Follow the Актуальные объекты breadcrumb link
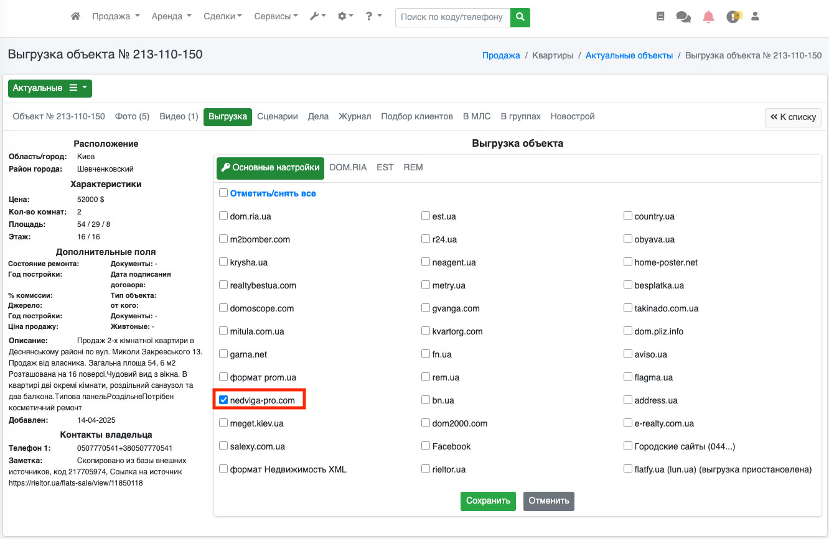Screen dimensions: 829x539 pyautogui.click(x=629, y=55)
